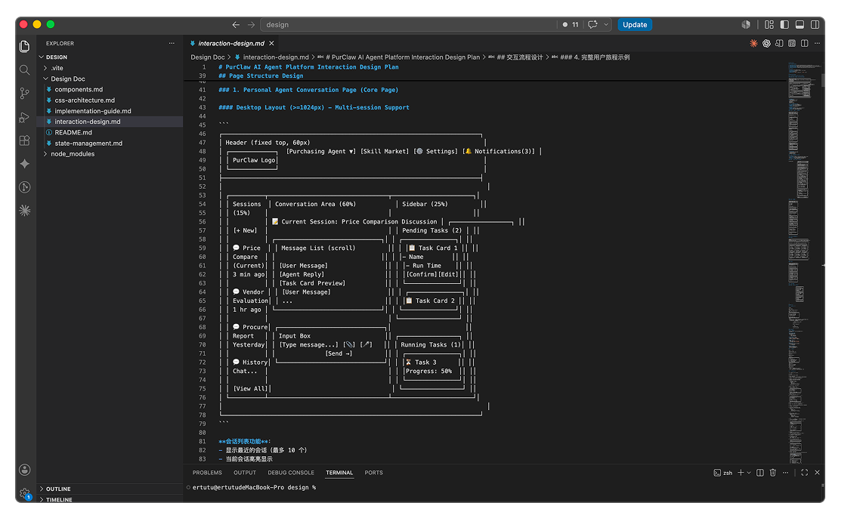Image resolution: width=860 pixels, height=515 pixels.
Task: Click the ChatGPT icon in editor toolbar
Action: click(x=766, y=43)
